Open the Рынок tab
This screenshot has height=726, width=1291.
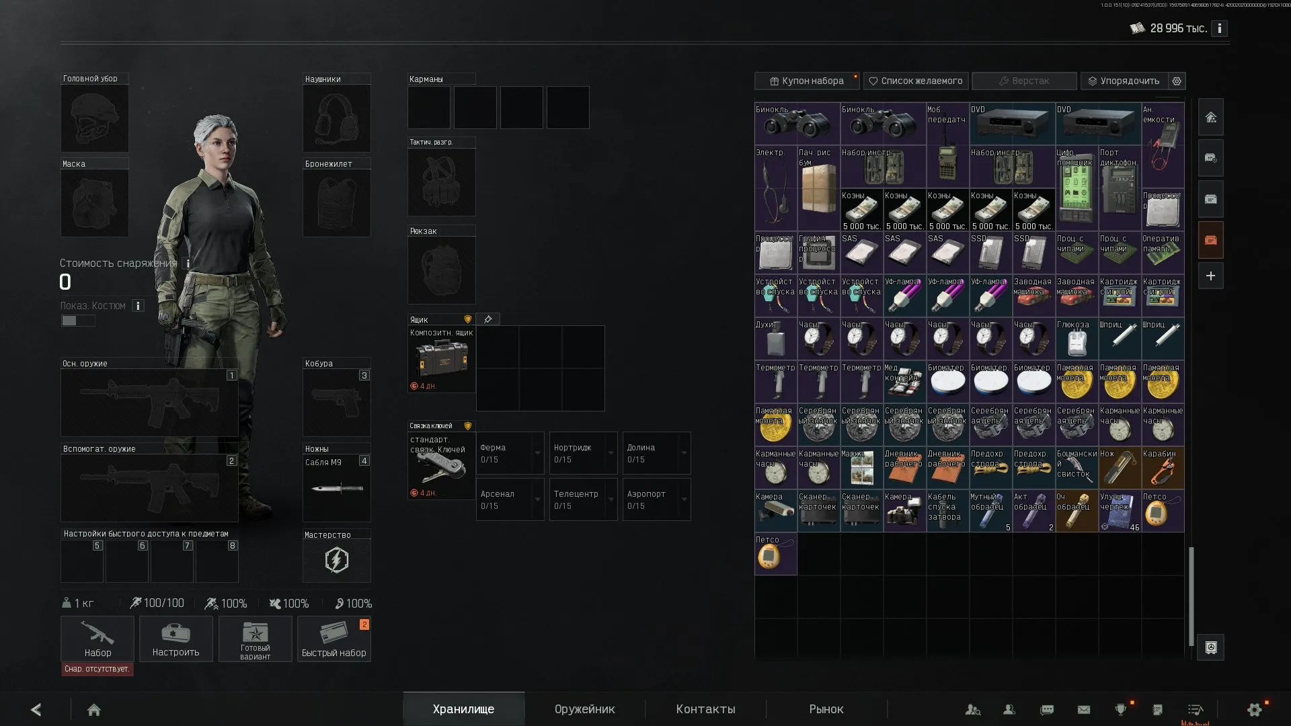tap(826, 709)
